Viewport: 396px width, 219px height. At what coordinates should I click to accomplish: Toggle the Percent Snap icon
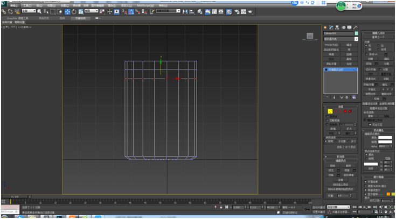pyautogui.click(x=137, y=11)
